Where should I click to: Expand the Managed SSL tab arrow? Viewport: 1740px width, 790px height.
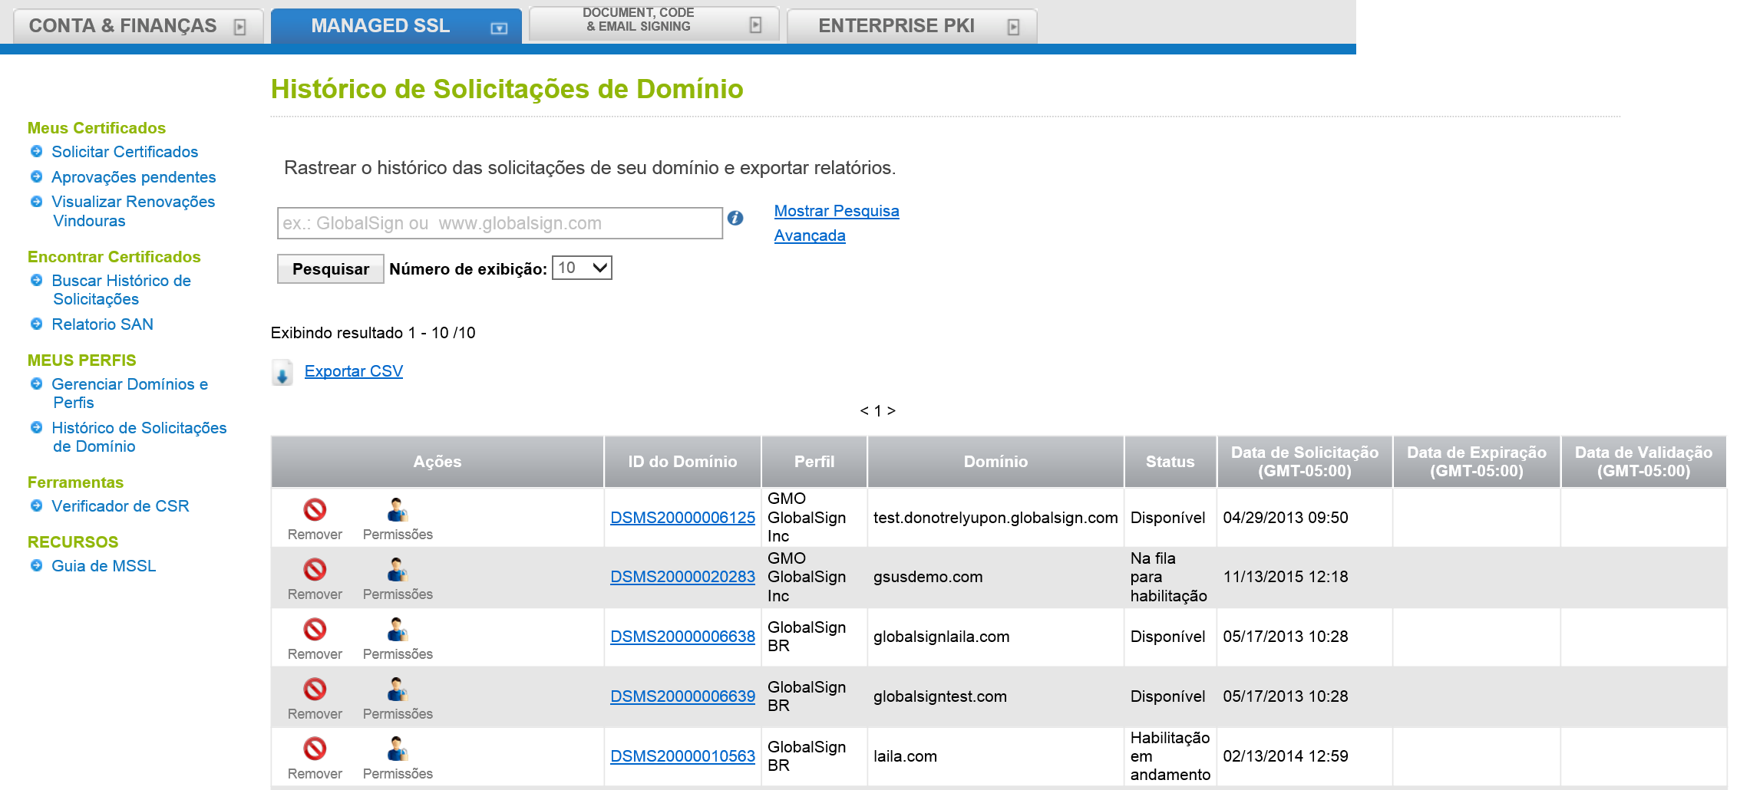499,28
